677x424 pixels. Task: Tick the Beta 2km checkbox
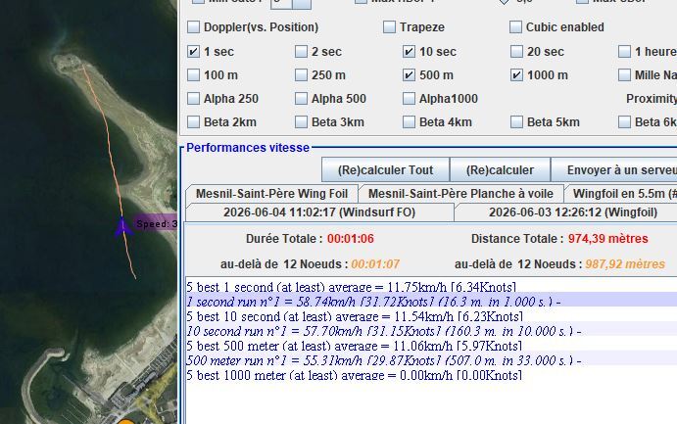[x=193, y=122]
